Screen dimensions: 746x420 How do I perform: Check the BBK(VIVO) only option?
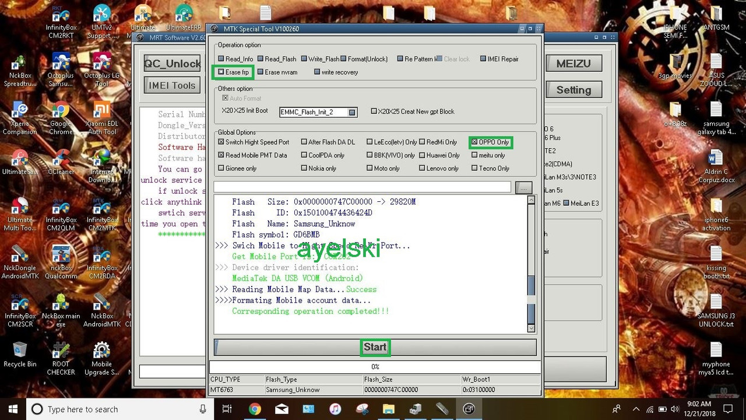click(390, 155)
